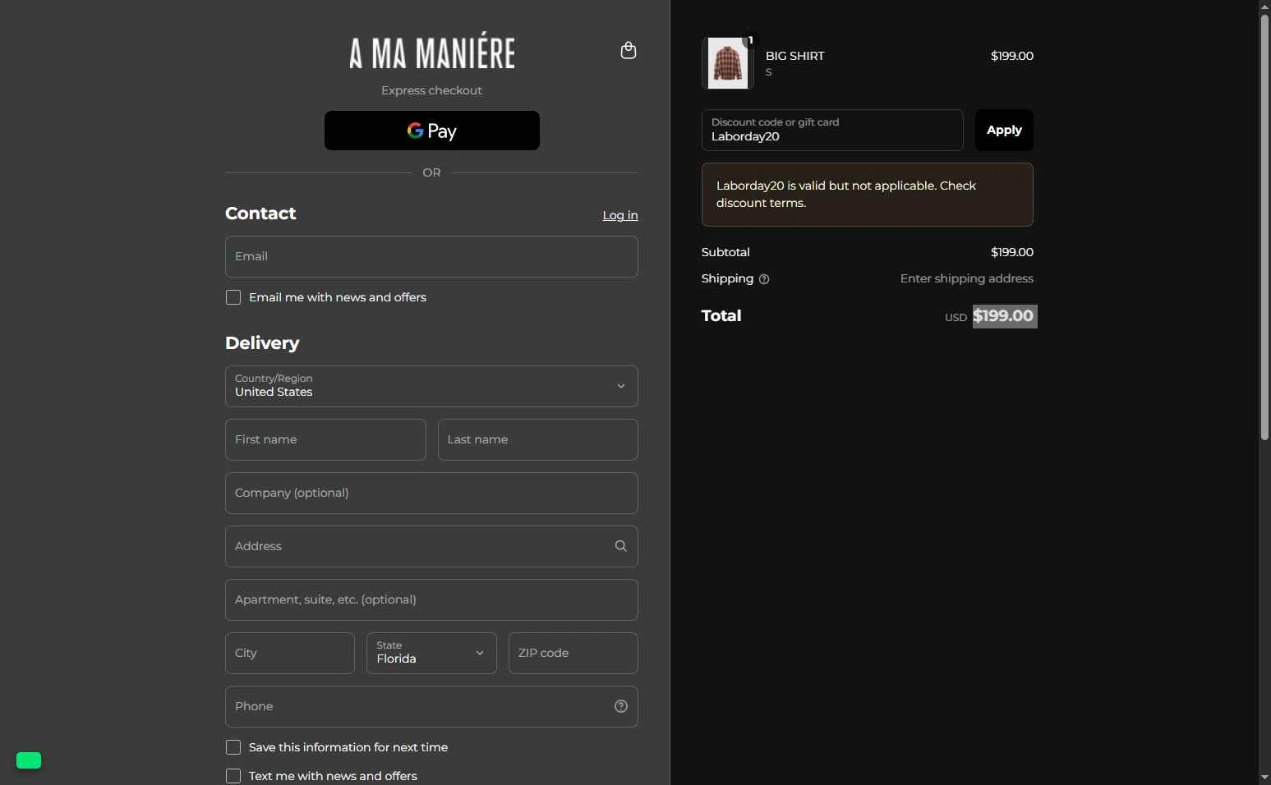Click the First name field
1271x785 pixels.
tap(325, 439)
